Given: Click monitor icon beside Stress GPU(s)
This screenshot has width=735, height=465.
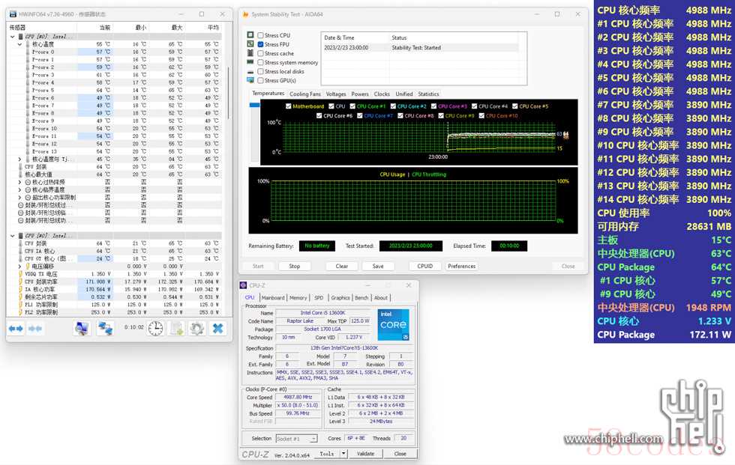Looking at the screenshot, I should coord(250,80).
